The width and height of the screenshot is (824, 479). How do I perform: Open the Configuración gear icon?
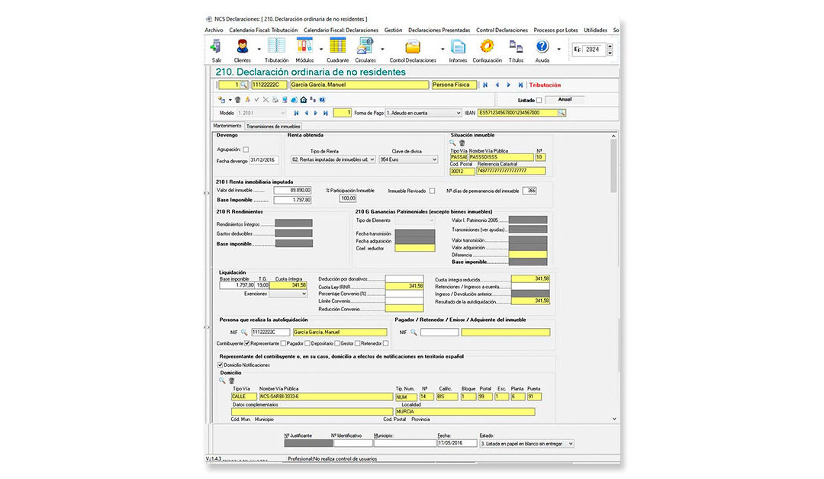coord(487,47)
